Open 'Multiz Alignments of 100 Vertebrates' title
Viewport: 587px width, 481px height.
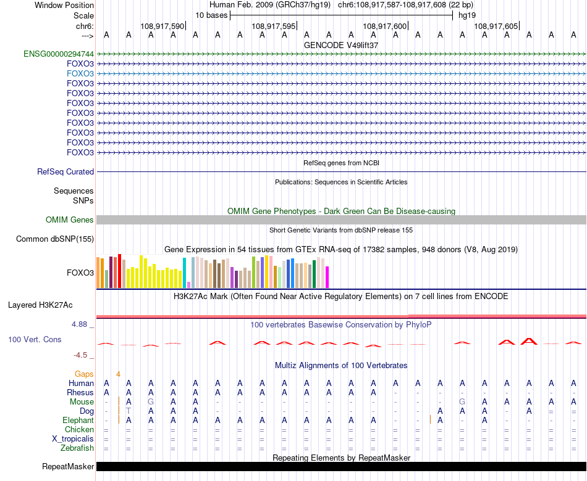point(341,366)
